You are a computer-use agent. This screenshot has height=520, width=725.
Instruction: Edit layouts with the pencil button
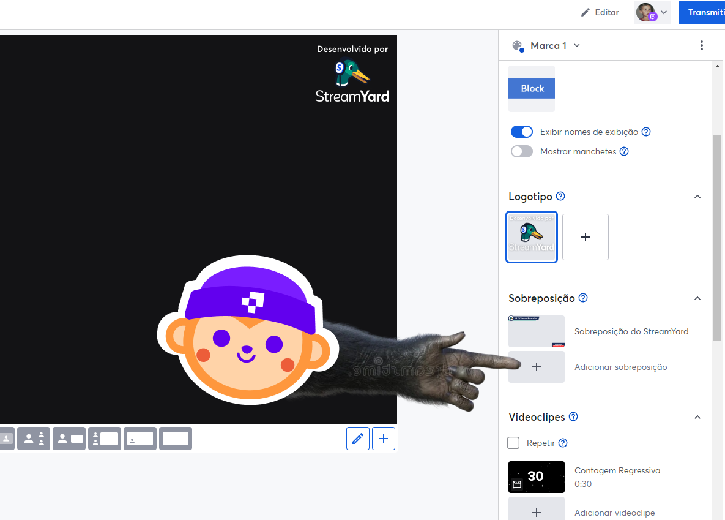pyautogui.click(x=358, y=439)
